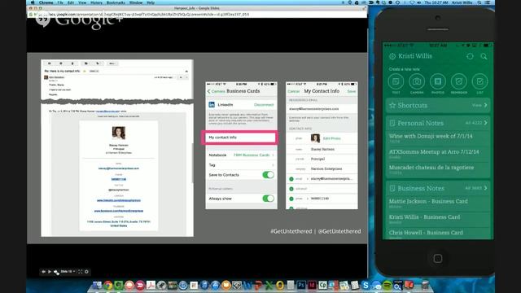This screenshot has width=521, height=293.
Task: Play the Google Slides presentation
Action: tap(50, 272)
